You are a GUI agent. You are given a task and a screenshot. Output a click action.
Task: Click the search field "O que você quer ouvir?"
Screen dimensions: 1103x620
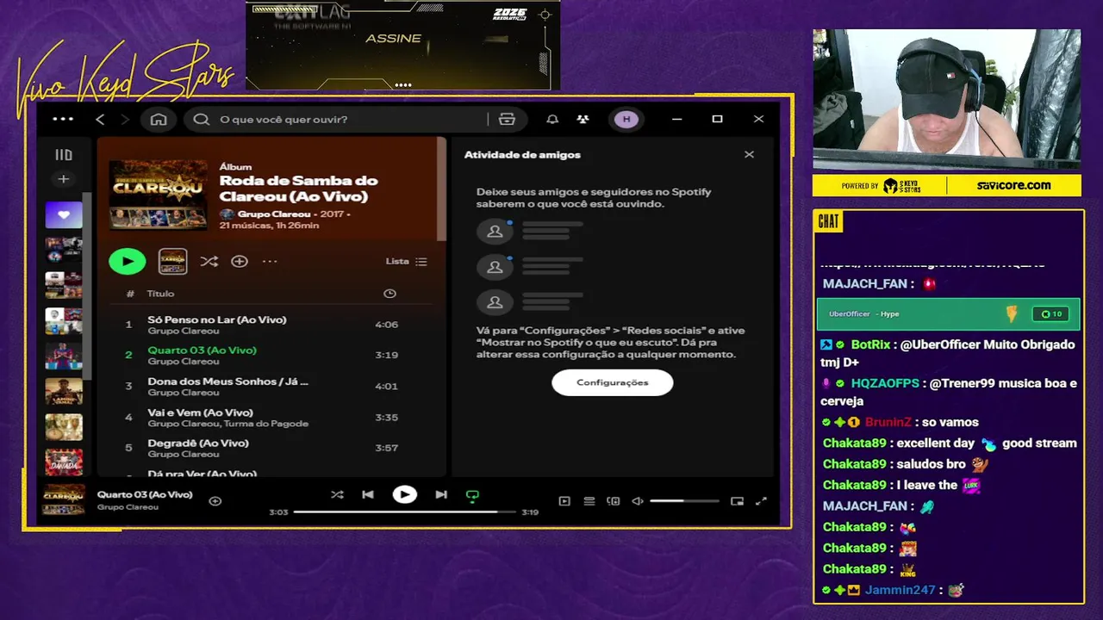coord(353,120)
